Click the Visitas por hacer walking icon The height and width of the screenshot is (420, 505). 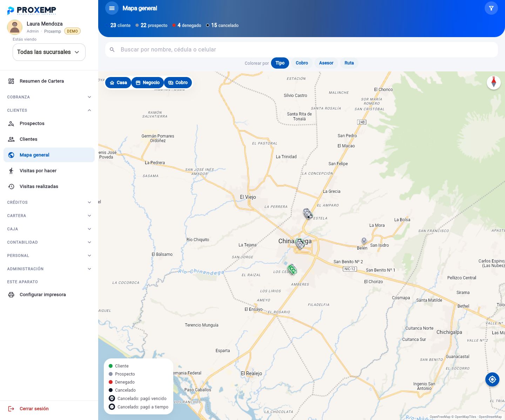[11, 171]
